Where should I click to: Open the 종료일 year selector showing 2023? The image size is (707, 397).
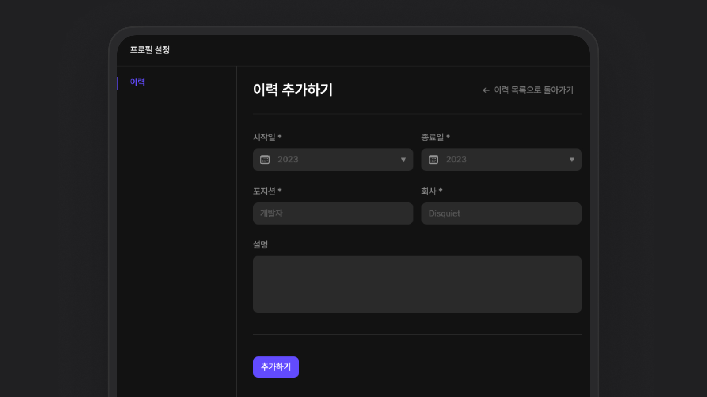click(502, 160)
